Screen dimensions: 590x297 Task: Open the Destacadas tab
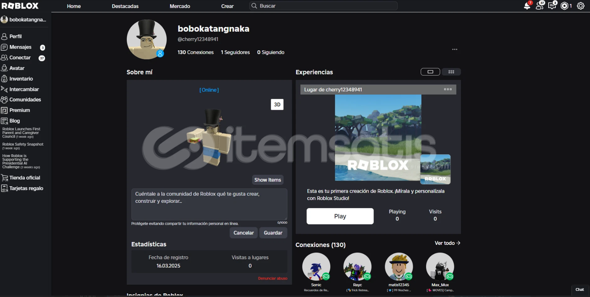[x=125, y=6]
